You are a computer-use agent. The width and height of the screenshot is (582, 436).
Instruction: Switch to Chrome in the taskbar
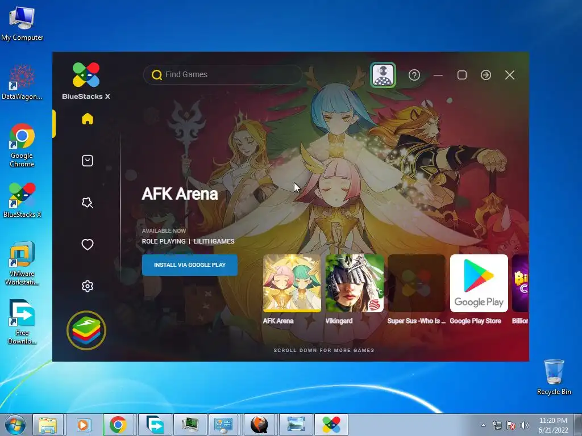[118, 425]
